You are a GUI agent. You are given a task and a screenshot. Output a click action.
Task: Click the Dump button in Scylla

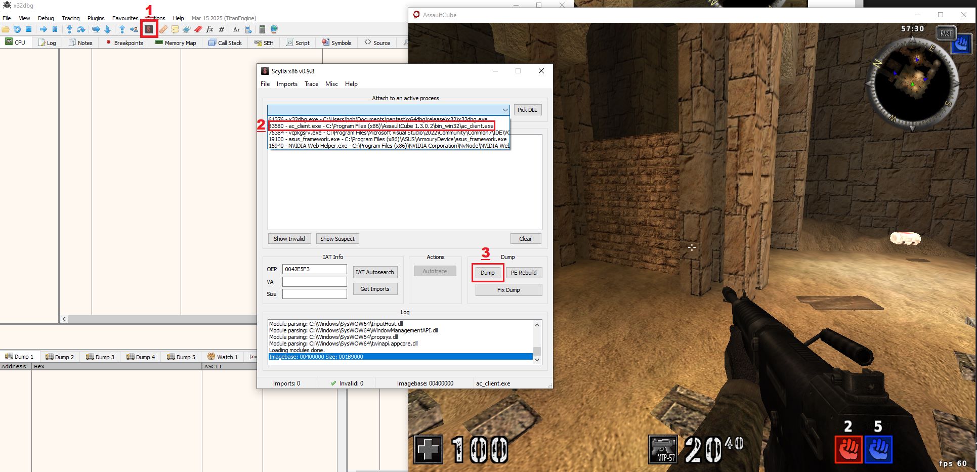pyautogui.click(x=488, y=273)
